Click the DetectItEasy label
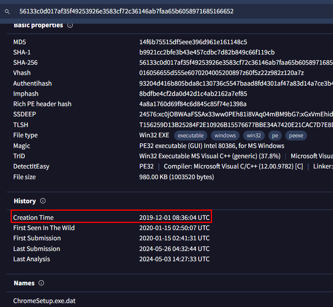Screen dimensions: 333x307 pyautogui.click(x=31, y=166)
